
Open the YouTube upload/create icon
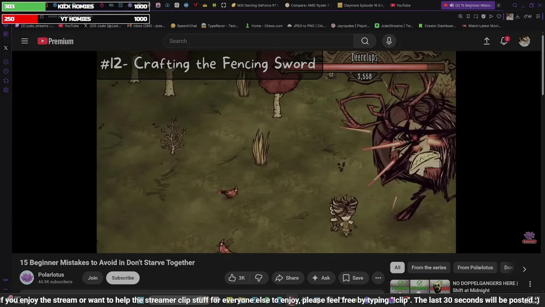(x=487, y=41)
